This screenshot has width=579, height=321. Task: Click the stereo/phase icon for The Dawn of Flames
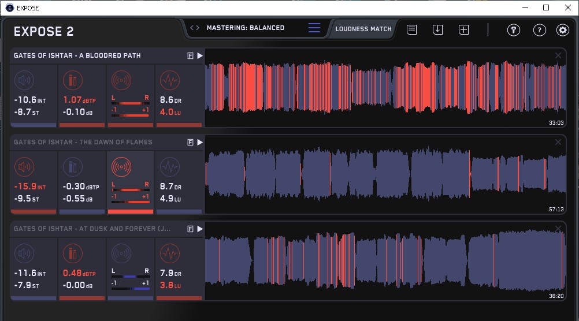click(121, 167)
